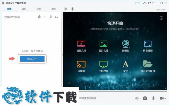Take a snapshot with the camera icon
The height and width of the screenshot is (105, 169).
click(145, 98)
